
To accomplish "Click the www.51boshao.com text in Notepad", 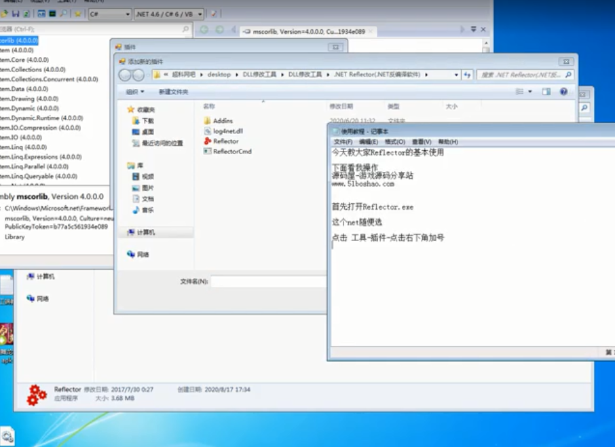I will [x=363, y=183].
